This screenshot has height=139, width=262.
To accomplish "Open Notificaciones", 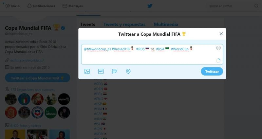I will click(41, 6).
